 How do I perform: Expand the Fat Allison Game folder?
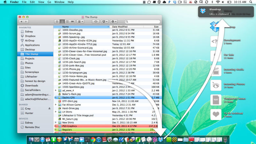[x=56, y=105]
